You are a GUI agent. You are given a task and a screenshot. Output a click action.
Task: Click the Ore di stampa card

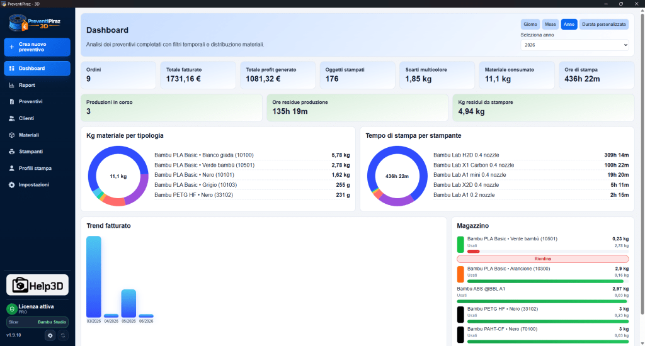596,75
